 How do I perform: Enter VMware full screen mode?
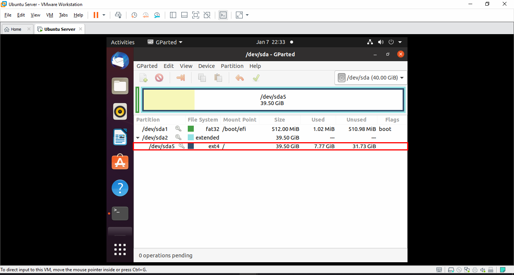click(x=196, y=15)
